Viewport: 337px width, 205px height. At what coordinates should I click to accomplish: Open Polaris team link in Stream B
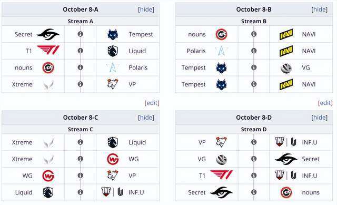[x=196, y=51]
